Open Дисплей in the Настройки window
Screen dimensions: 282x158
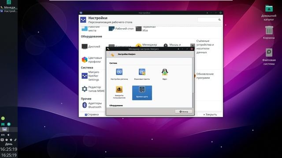(x=91, y=47)
